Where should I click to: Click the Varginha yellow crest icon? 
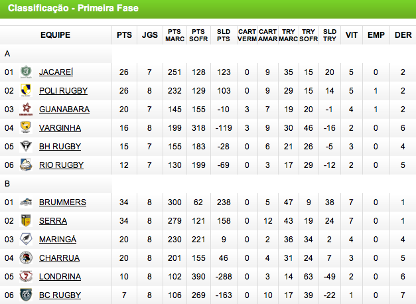coord(26,127)
